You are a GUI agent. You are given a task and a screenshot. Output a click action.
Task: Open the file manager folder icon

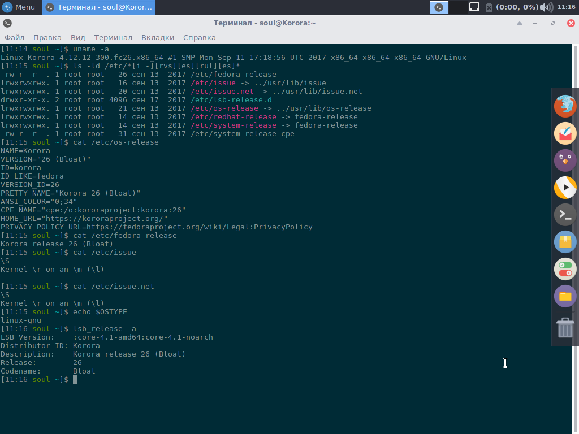pyautogui.click(x=565, y=296)
